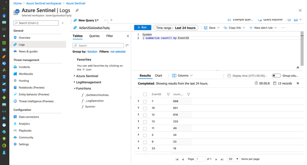Viewport: 307px width, 165px height.
Task: Close the New Query 1 tab
Action: 105,20
